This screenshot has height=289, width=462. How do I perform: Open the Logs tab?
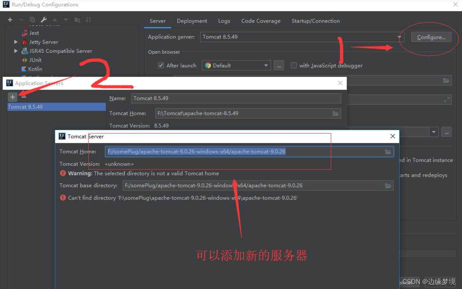pyautogui.click(x=224, y=21)
